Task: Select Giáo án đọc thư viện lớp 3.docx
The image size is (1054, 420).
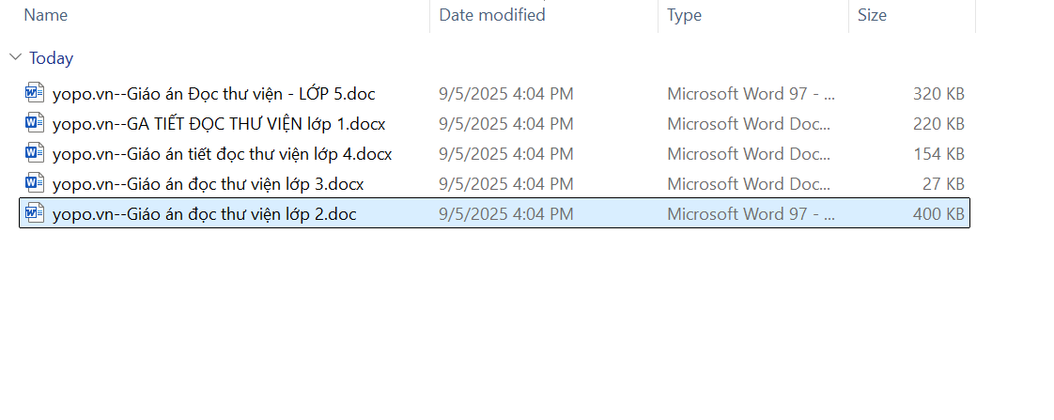Action: 208,183
